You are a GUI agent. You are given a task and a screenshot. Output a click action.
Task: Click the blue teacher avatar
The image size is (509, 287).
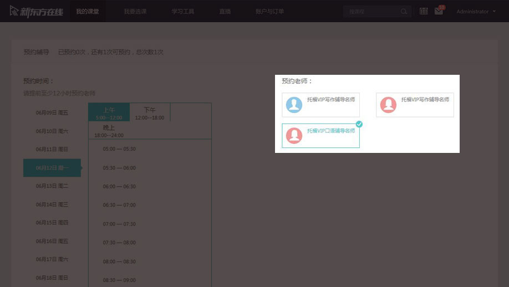[x=294, y=105]
